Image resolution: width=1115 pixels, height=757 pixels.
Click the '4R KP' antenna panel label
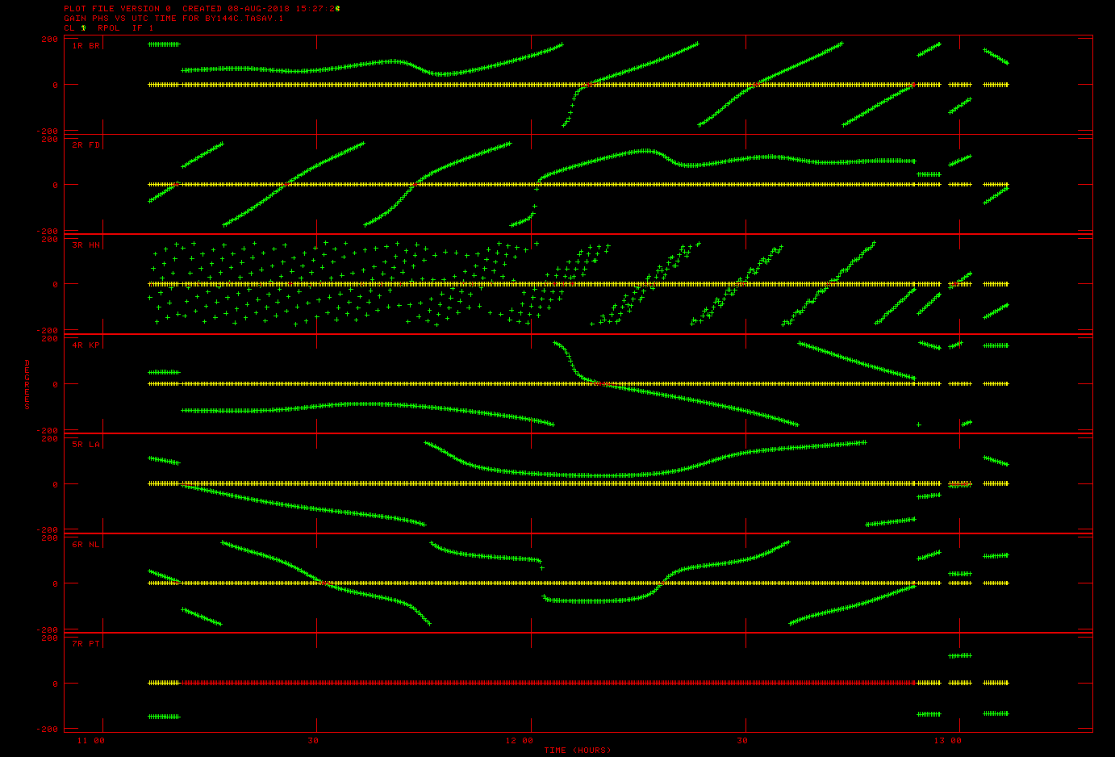click(x=86, y=345)
